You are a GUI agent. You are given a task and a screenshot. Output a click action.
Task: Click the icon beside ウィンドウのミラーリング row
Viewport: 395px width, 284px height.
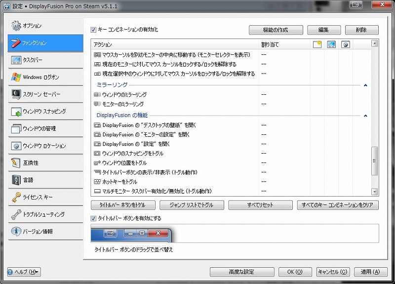click(x=97, y=95)
